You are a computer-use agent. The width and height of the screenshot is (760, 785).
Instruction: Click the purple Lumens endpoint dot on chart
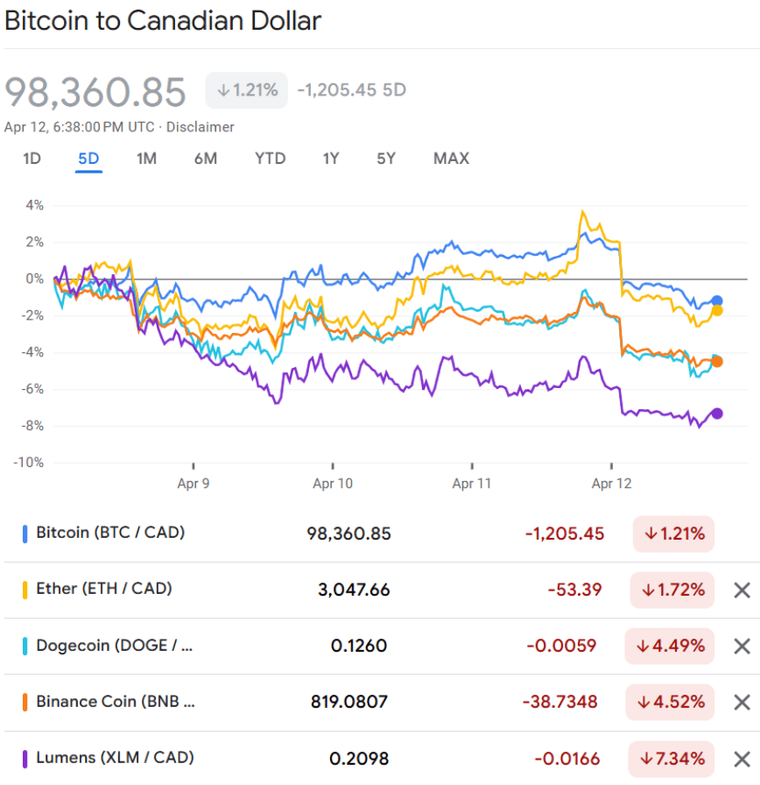[717, 414]
